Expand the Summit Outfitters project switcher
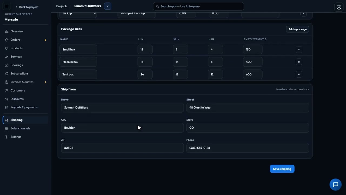 [x=108, y=6]
